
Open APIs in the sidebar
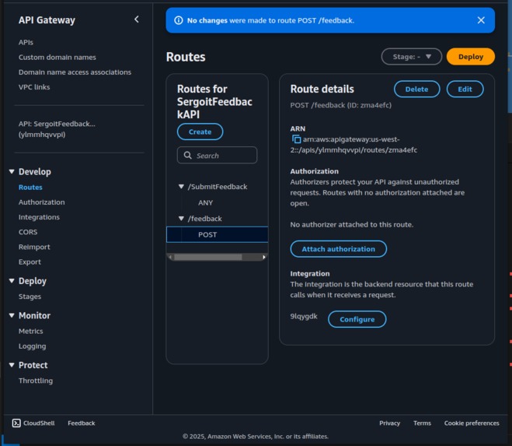pos(26,42)
